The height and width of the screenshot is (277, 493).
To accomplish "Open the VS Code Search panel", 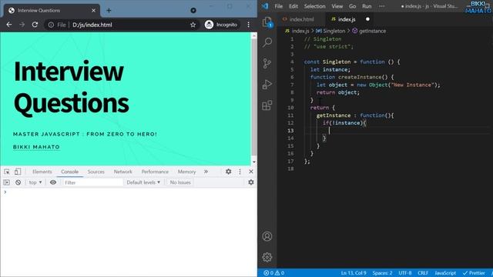I will (267, 42).
